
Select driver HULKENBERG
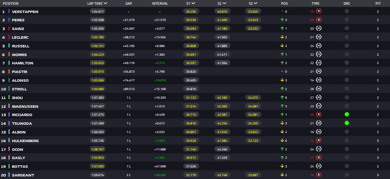pyautogui.click(x=25, y=141)
